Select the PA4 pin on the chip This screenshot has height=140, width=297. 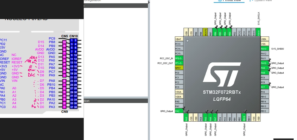tap(200, 117)
